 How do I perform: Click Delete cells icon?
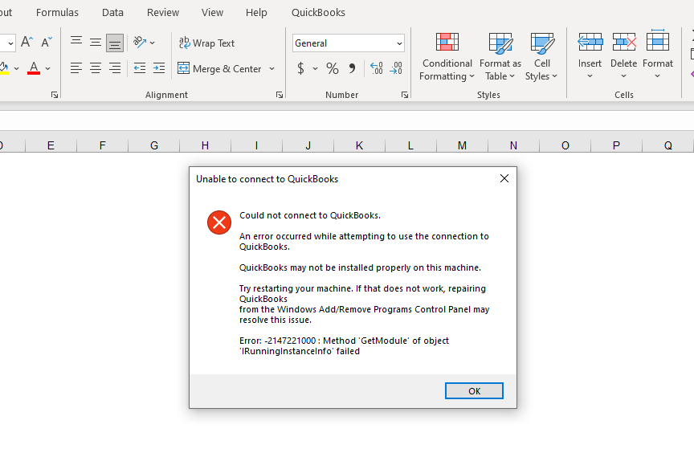point(624,43)
